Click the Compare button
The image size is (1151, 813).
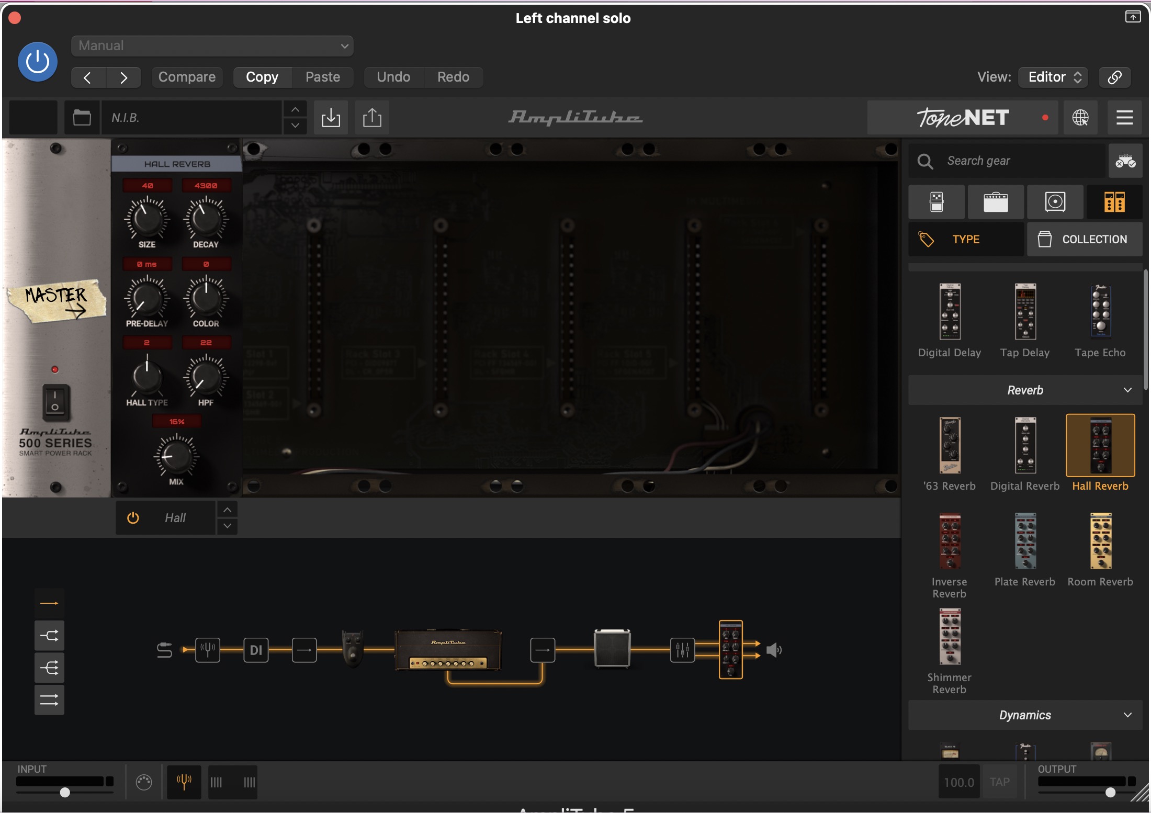pyautogui.click(x=187, y=77)
